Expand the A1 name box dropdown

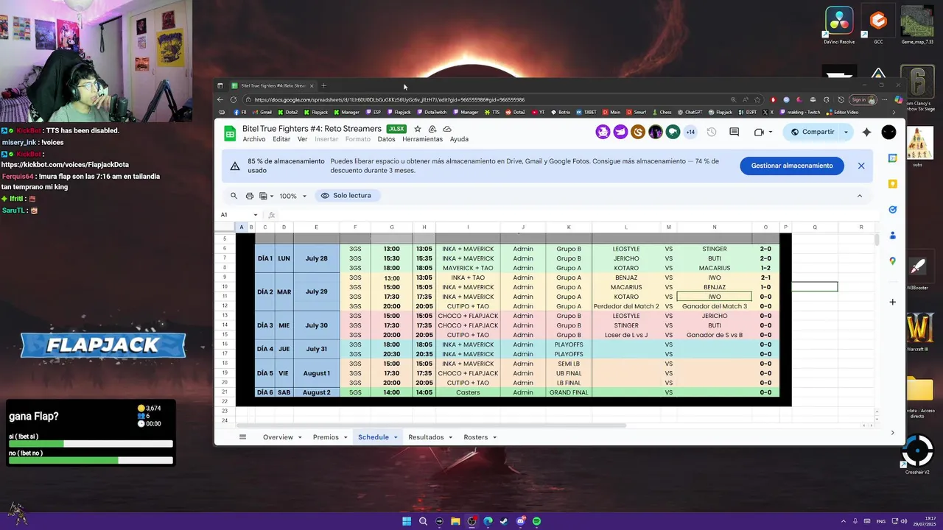point(256,215)
